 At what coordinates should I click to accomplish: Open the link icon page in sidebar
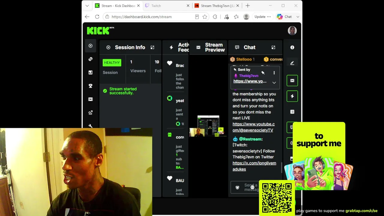(x=90, y=59)
